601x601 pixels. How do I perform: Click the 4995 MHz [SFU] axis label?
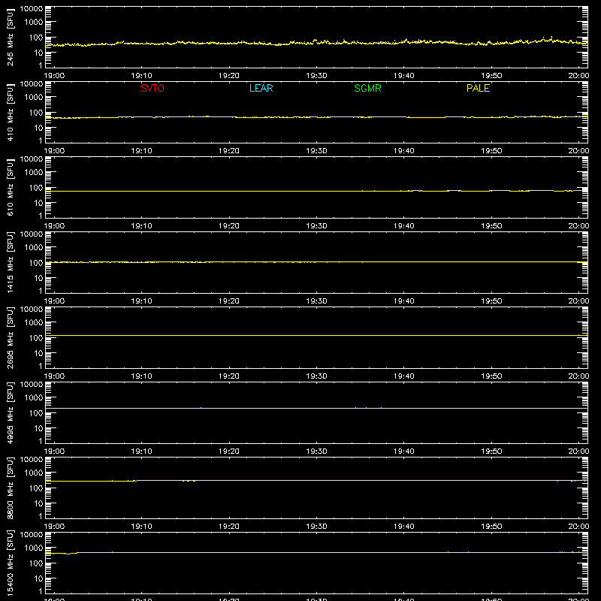click(x=10, y=412)
